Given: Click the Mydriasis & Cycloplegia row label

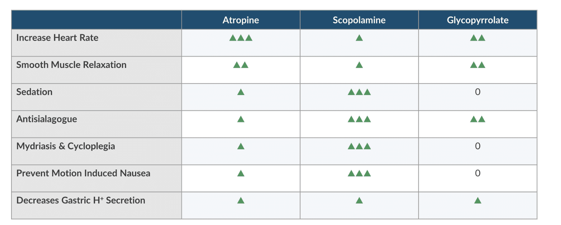Looking at the screenshot, I should tap(65, 146).
